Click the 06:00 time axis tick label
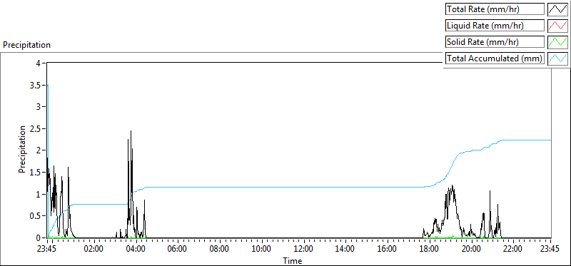The image size is (571, 266). click(178, 250)
